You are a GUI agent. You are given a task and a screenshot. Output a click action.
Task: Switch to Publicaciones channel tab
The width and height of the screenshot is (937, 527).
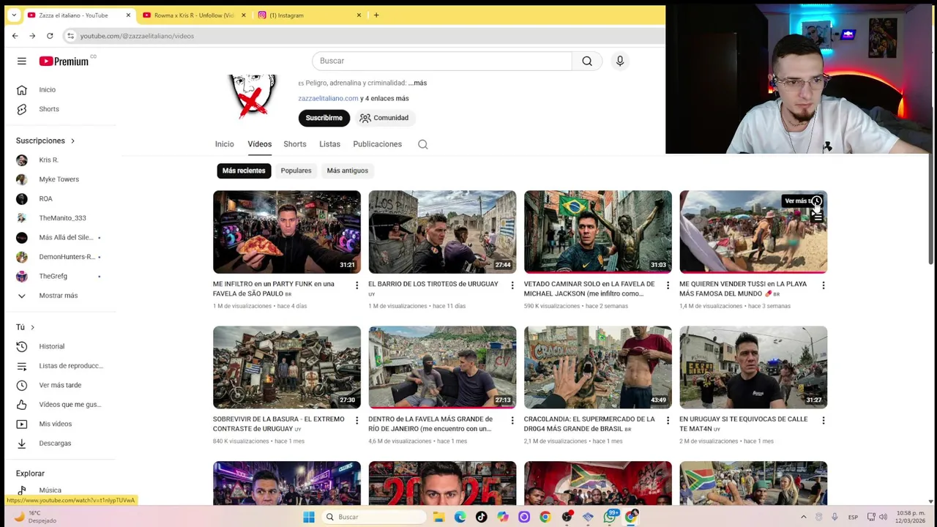pos(377,144)
